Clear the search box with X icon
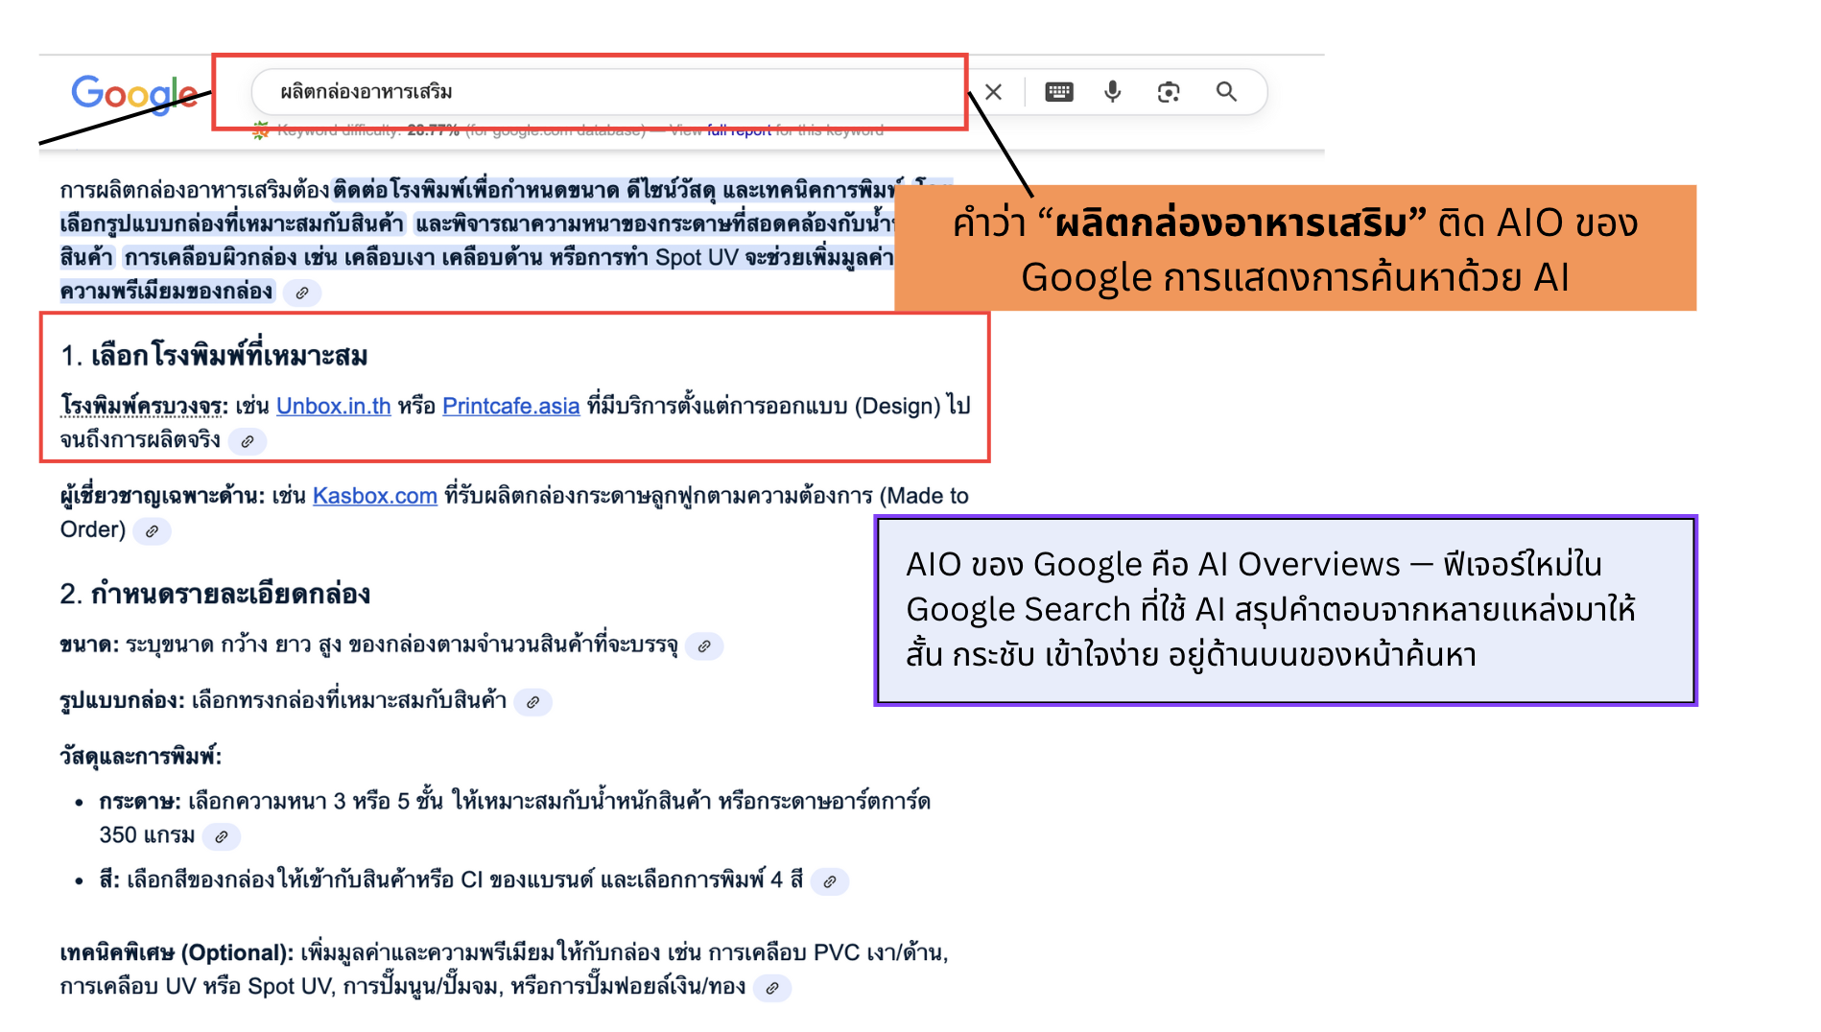Viewport: 1821px width, 1032px height. click(x=993, y=92)
